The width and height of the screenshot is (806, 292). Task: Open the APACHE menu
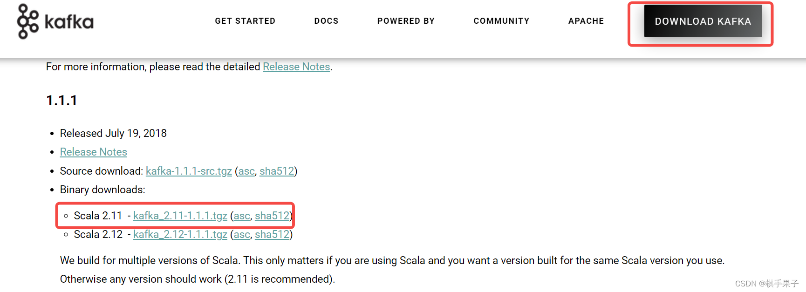(x=586, y=20)
